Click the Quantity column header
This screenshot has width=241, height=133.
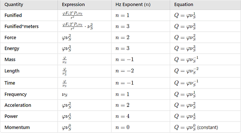pos(14,5)
